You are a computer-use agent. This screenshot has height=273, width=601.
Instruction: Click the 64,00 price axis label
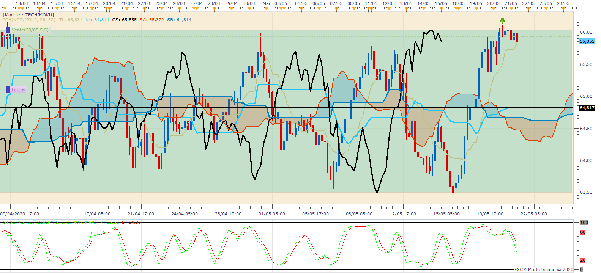coord(586,160)
